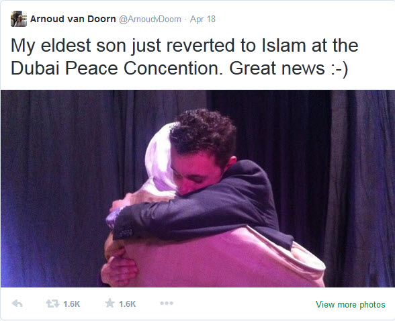The height and width of the screenshot is (321, 395).
Task: Retweet this tweet using the arrows icon
Action: pos(52,304)
